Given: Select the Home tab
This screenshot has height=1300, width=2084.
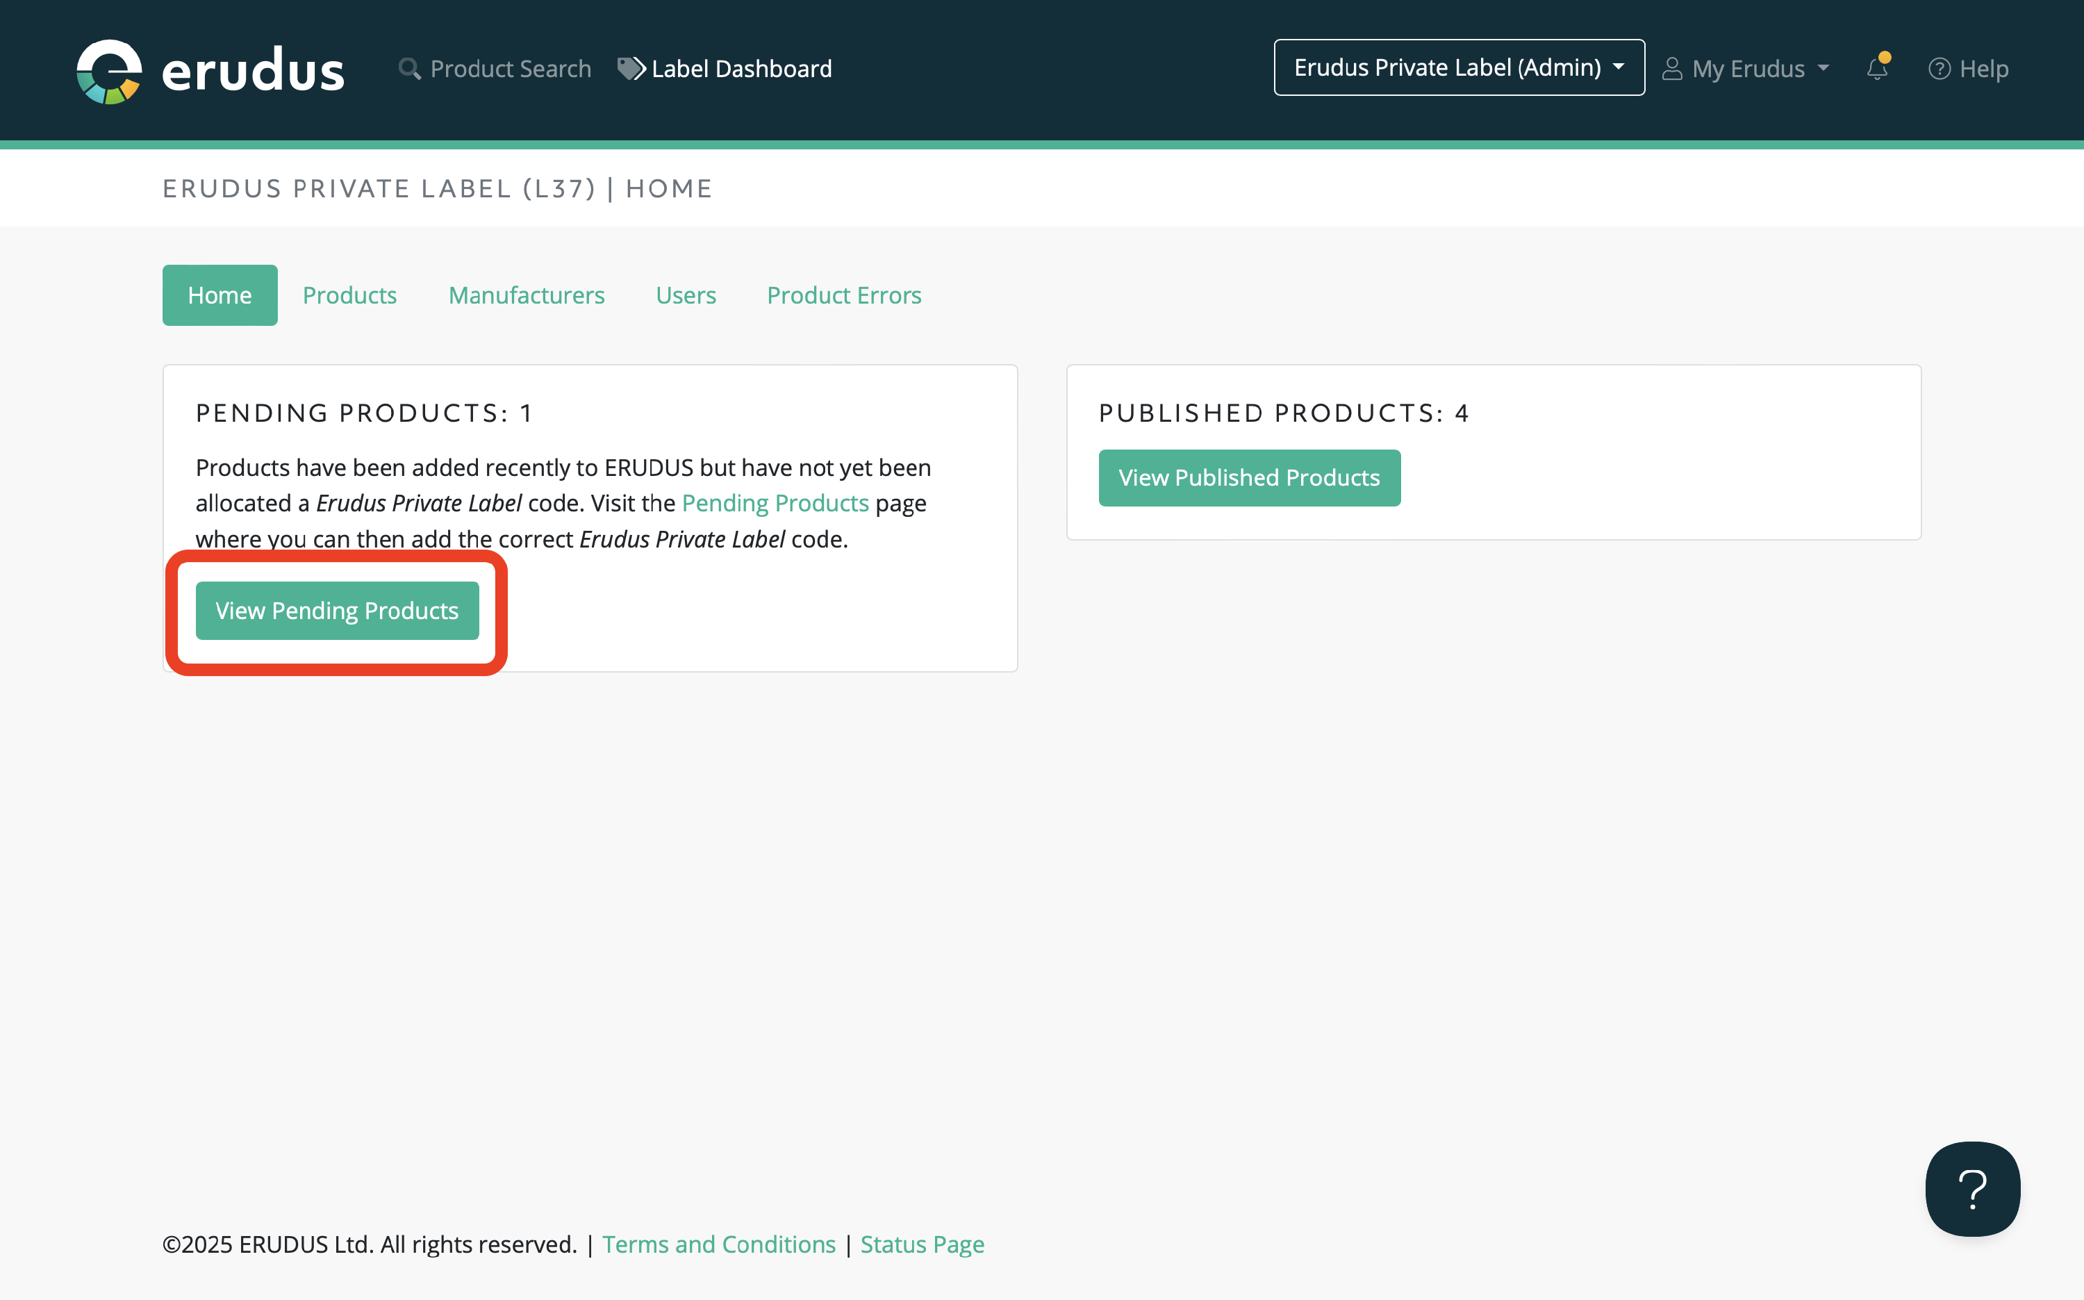Looking at the screenshot, I should click(x=219, y=295).
